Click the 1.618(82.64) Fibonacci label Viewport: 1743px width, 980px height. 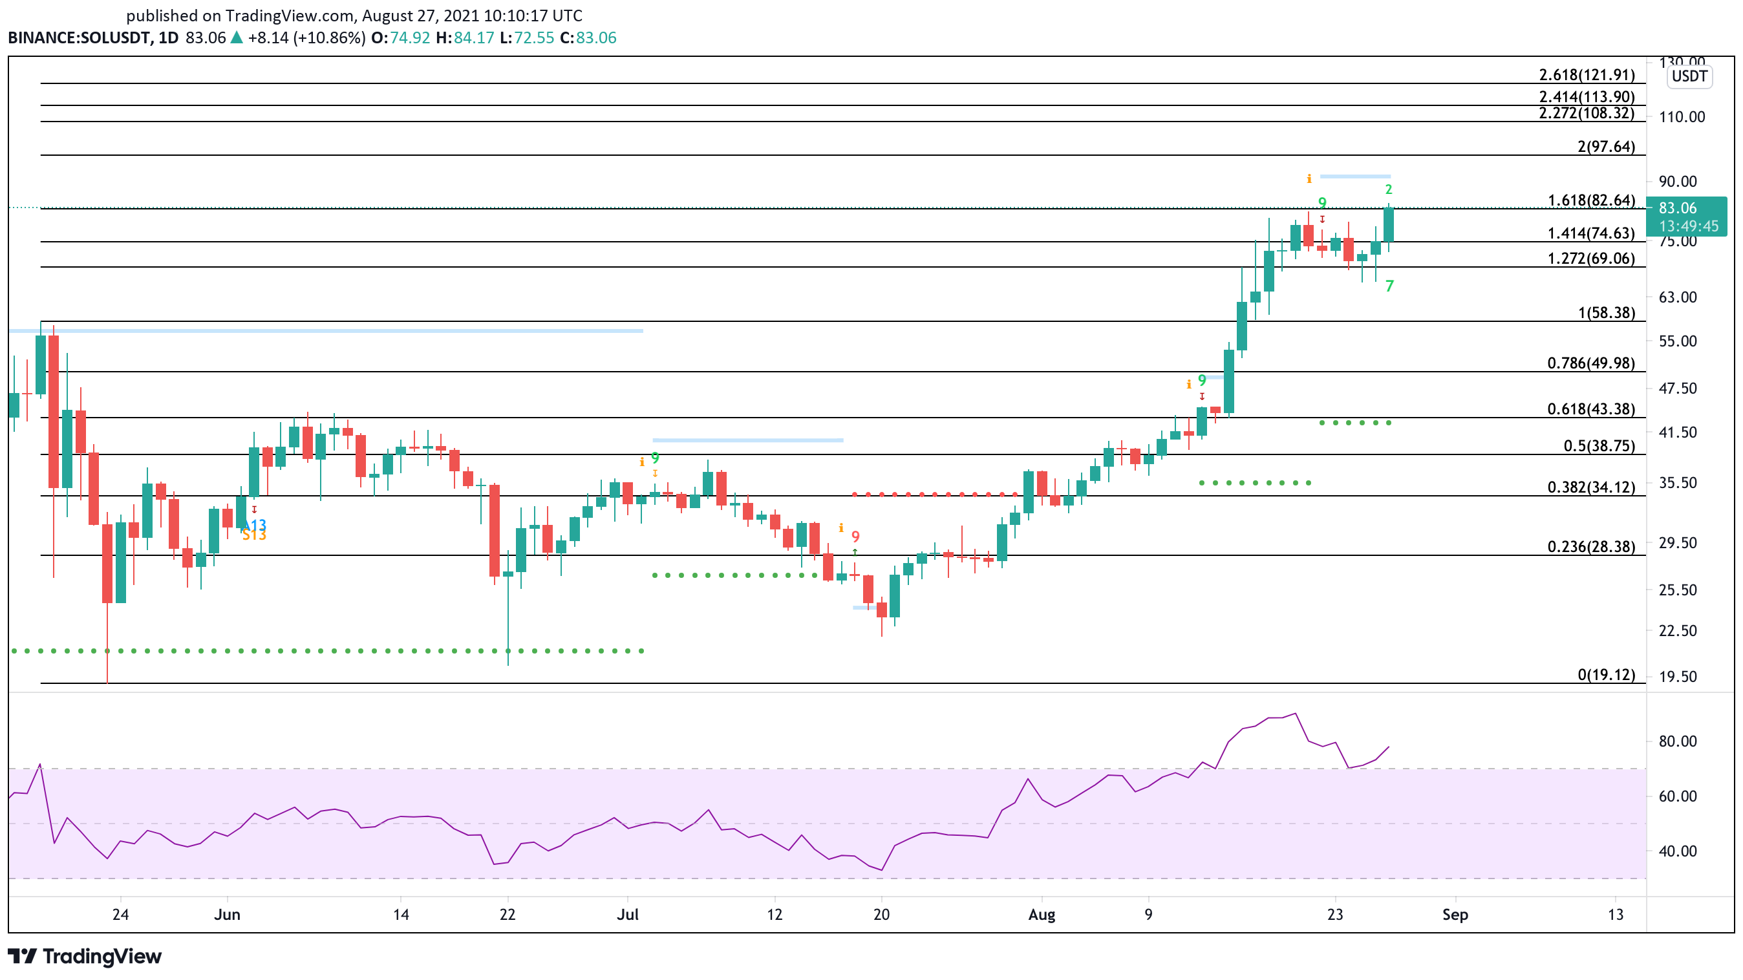pyautogui.click(x=1592, y=200)
